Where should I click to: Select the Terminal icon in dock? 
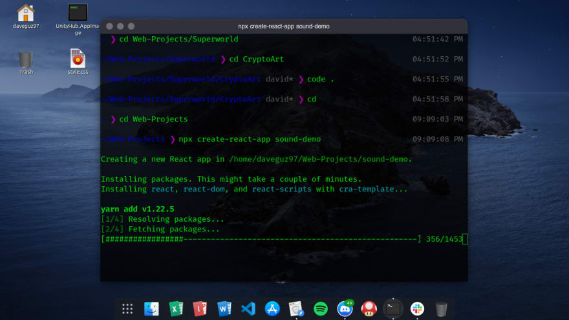coord(393,309)
